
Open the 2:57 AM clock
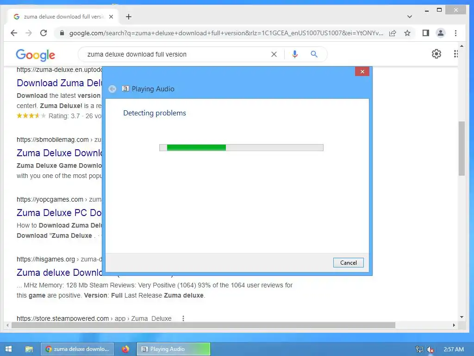(454, 350)
